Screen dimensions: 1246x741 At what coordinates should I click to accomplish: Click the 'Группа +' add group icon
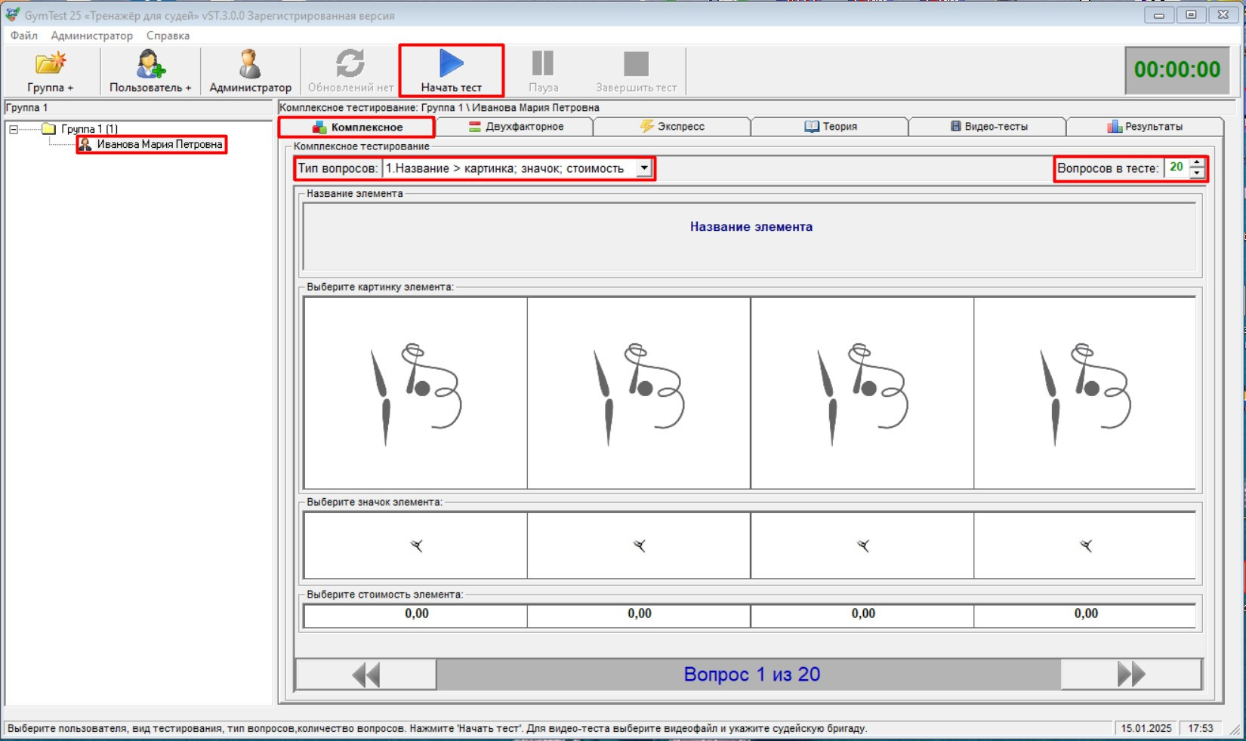(51, 65)
